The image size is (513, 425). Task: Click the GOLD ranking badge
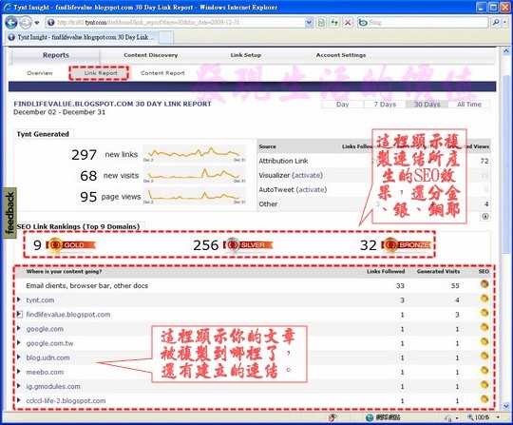point(71,245)
